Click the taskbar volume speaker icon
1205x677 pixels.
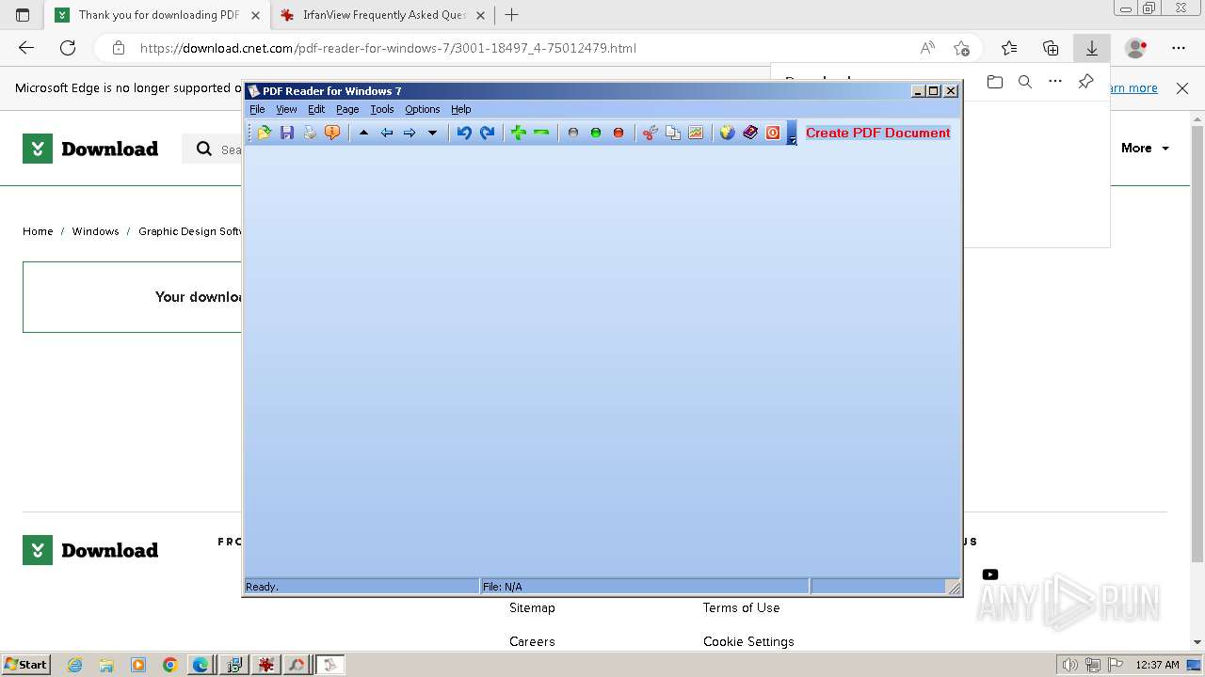(x=1070, y=665)
